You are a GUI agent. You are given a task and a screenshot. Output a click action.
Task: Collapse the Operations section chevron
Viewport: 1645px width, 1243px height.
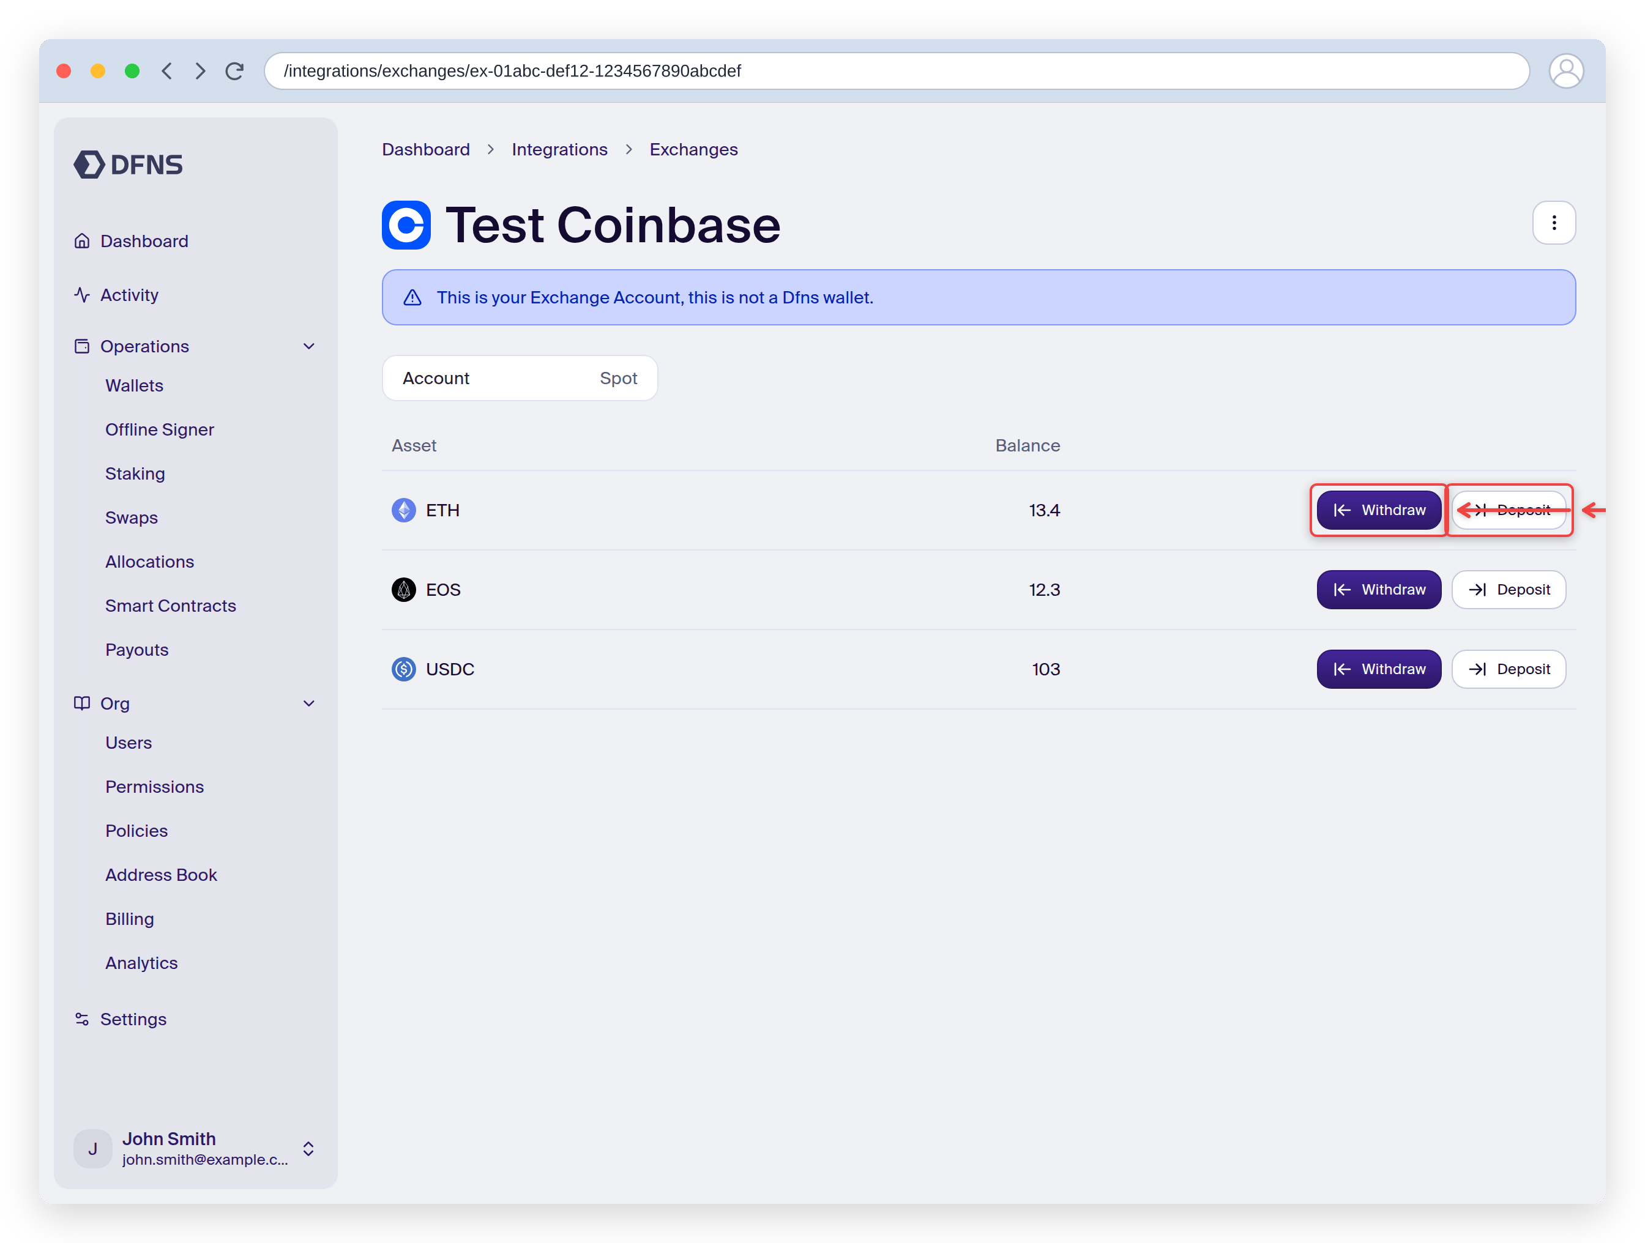click(310, 346)
